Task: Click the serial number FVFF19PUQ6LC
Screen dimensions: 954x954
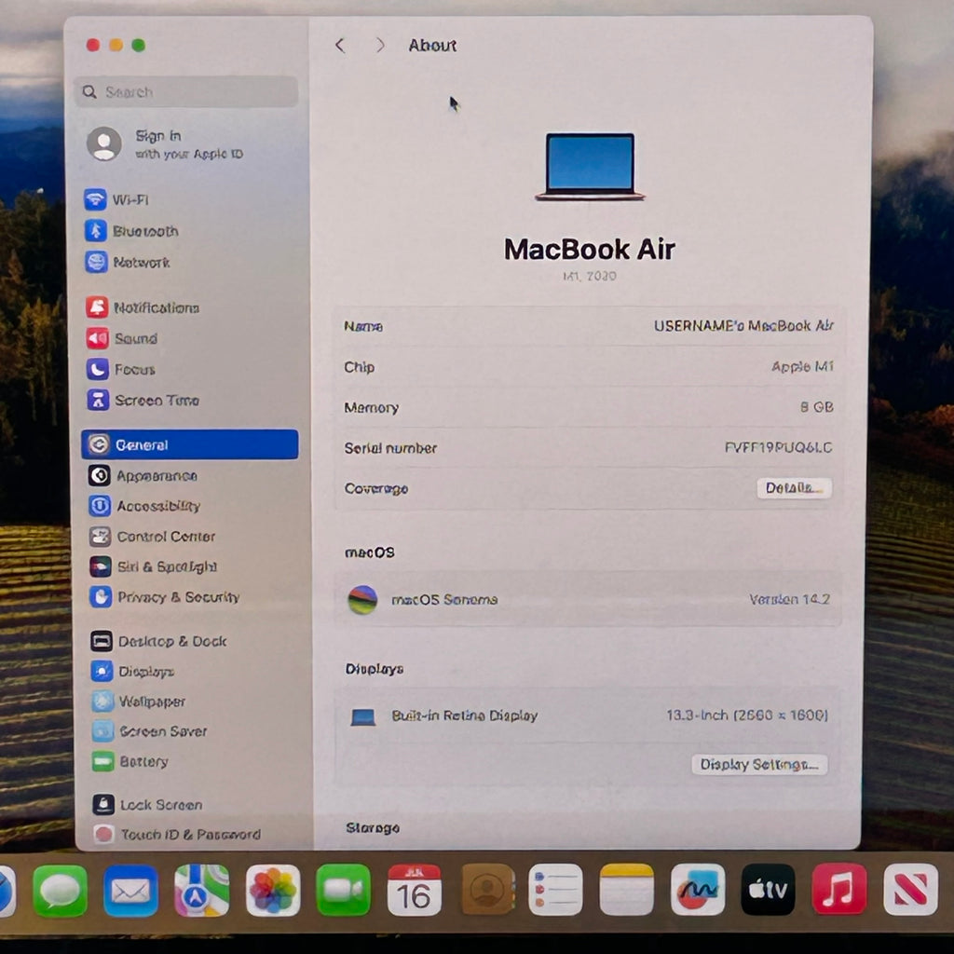Action: coord(778,448)
